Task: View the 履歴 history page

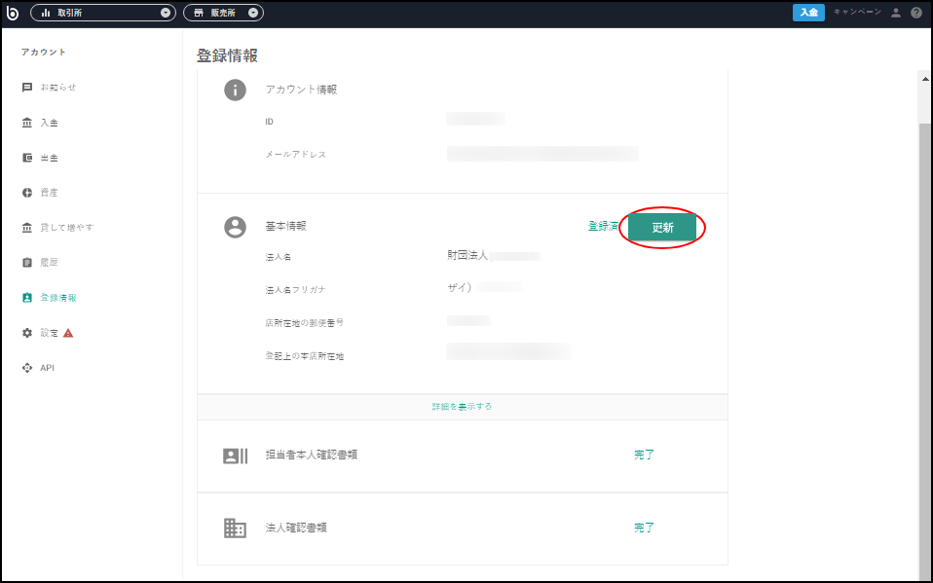Action: pyautogui.click(x=40, y=263)
